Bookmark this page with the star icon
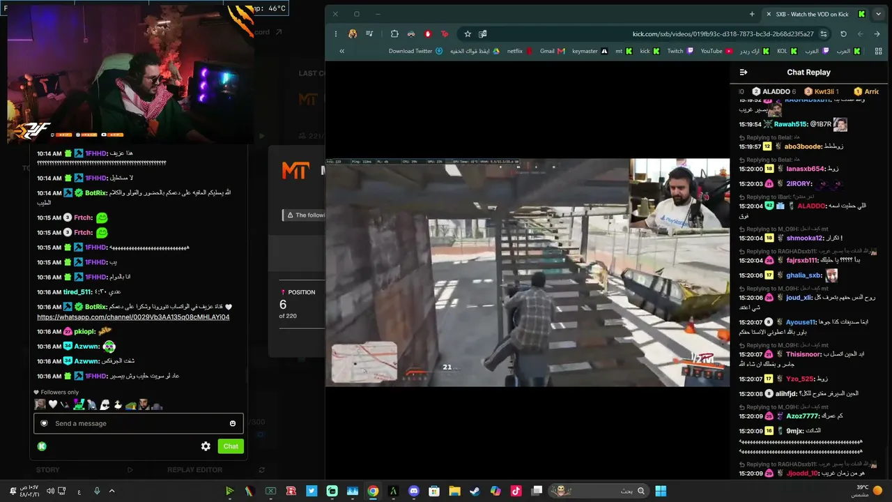Screen dimensions: 892x502 pyautogui.click(x=468, y=33)
